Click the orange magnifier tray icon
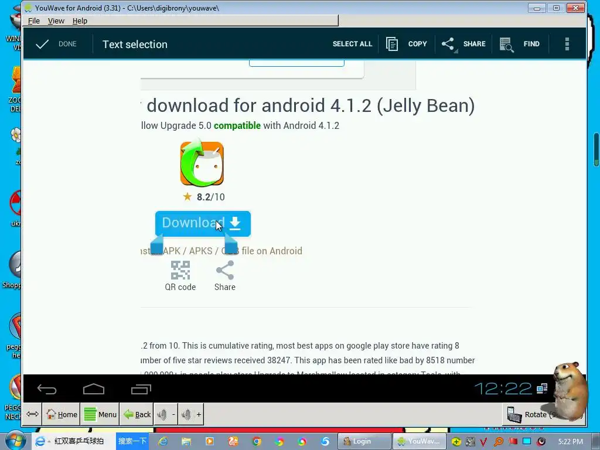The image size is (600, 450). coord(498,442)
